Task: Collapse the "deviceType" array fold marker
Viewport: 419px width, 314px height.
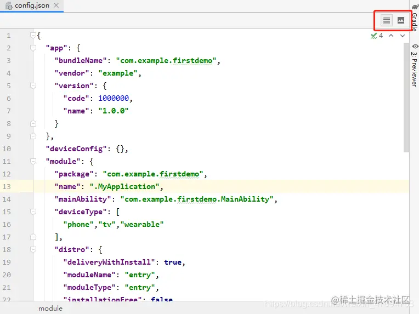Action: pos(33,212)
